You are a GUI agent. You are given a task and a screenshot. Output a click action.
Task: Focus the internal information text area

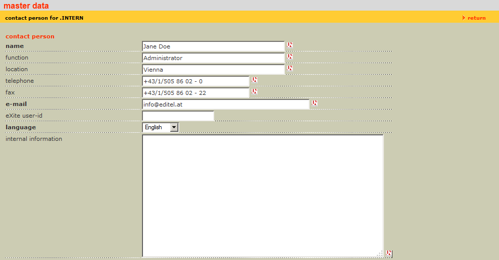(263, 196)
